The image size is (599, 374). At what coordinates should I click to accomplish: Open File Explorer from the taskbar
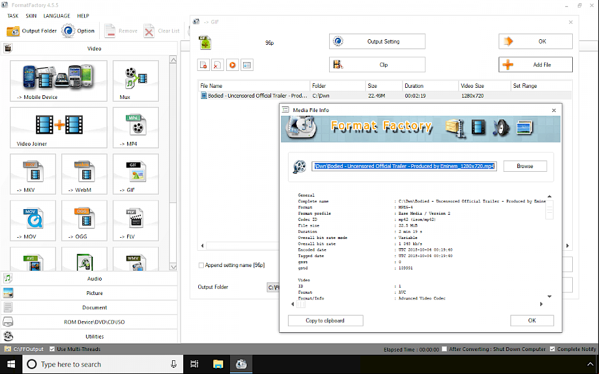click(x=218, y=365)
